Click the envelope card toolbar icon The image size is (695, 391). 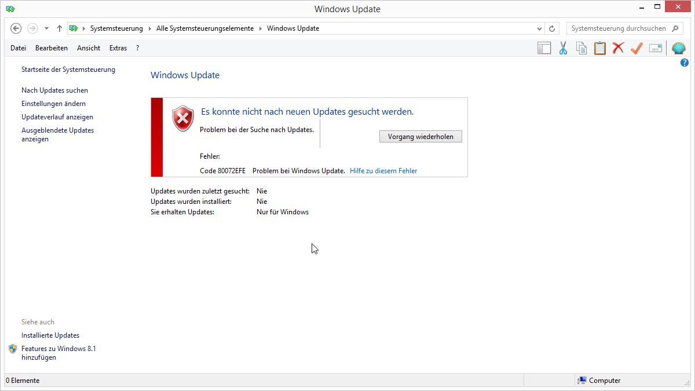point(656,48)
